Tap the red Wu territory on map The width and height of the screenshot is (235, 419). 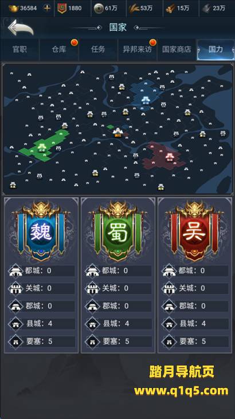pos(163,156)
